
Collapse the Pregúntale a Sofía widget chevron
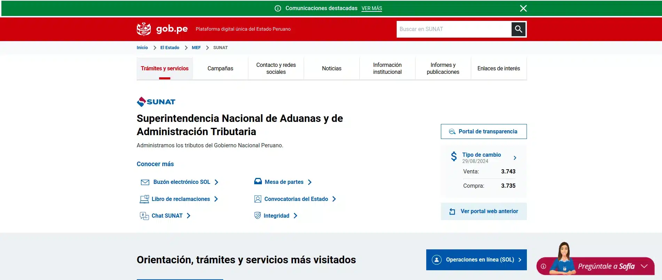click(644, 266)
